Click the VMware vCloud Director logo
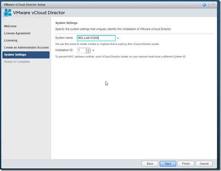The image size is (221, 171). (8, 13)
